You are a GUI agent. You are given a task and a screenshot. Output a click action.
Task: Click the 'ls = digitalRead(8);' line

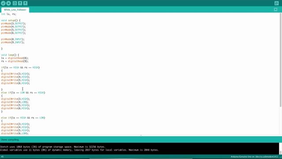tap(15, 58)
